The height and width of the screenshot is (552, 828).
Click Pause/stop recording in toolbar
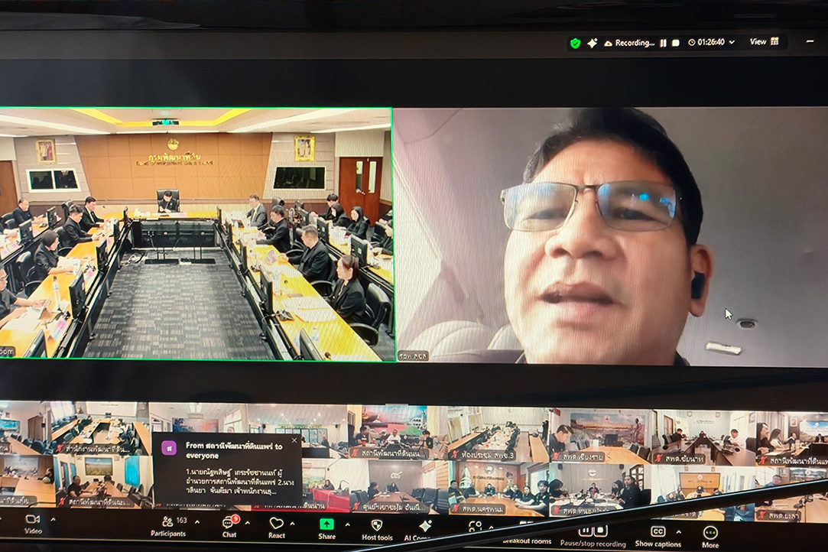pos(593,534)
